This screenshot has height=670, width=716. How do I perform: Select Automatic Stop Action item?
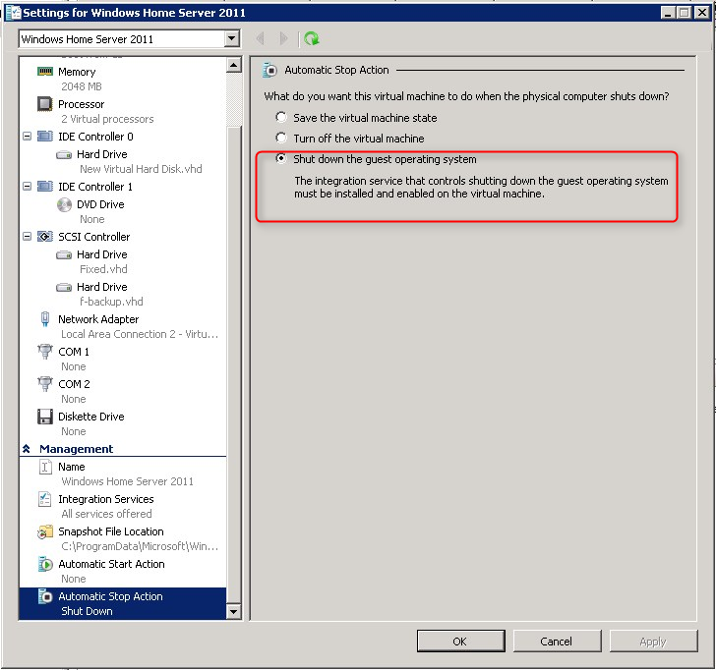123,603
